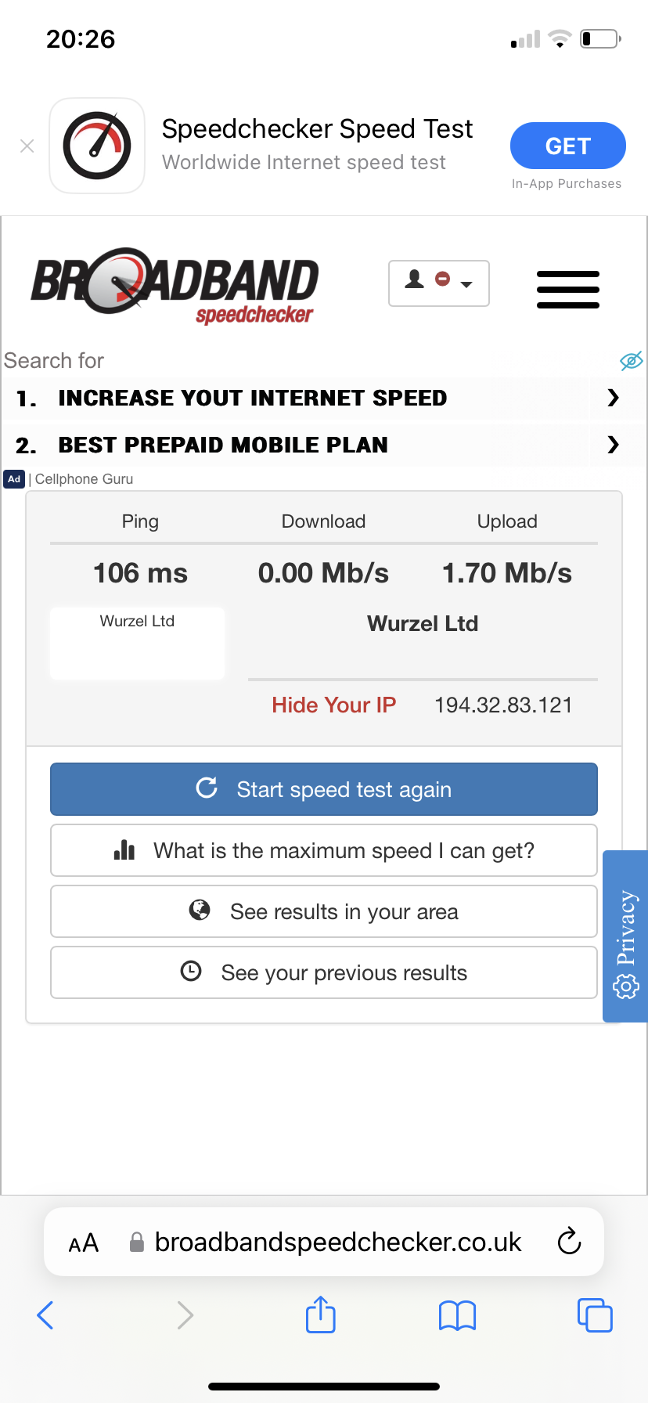Tap the Speedchecker app icon in banner
The image size is (648, 1403).
(x=97, y=146)
